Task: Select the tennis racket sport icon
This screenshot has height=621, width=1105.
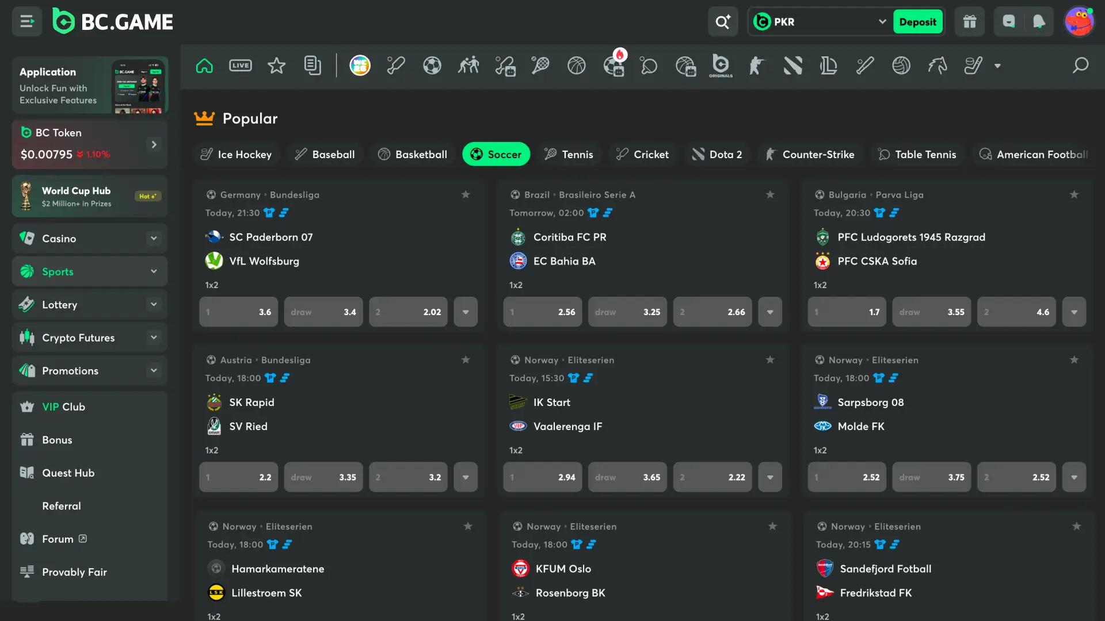Action: click(x=540, y=66)
